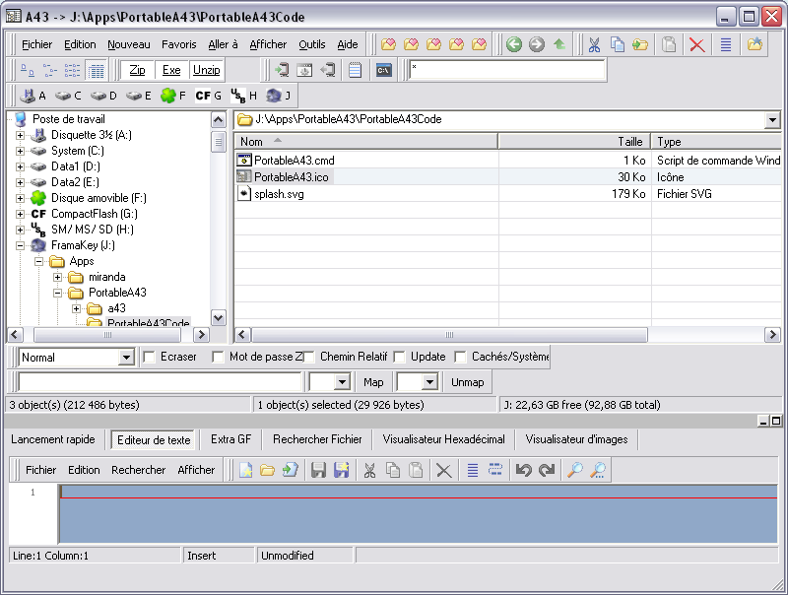Open the Rechercher menu in text editor
Image resolution: width=788 pixels, height=595 pixels.
coord(138,470)
